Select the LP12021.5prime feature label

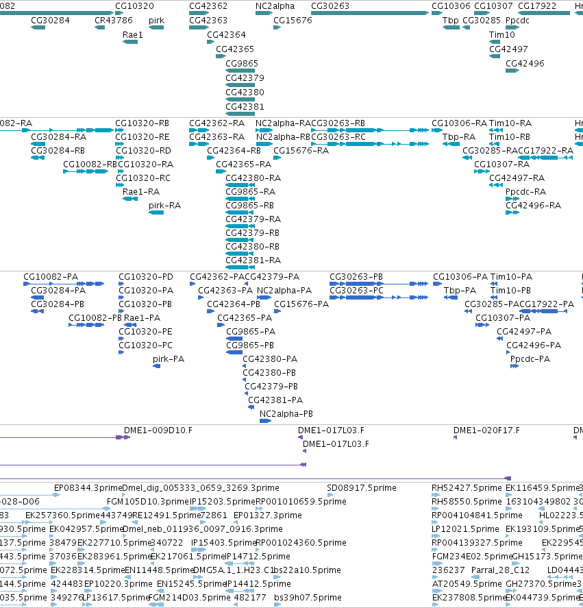465,529
